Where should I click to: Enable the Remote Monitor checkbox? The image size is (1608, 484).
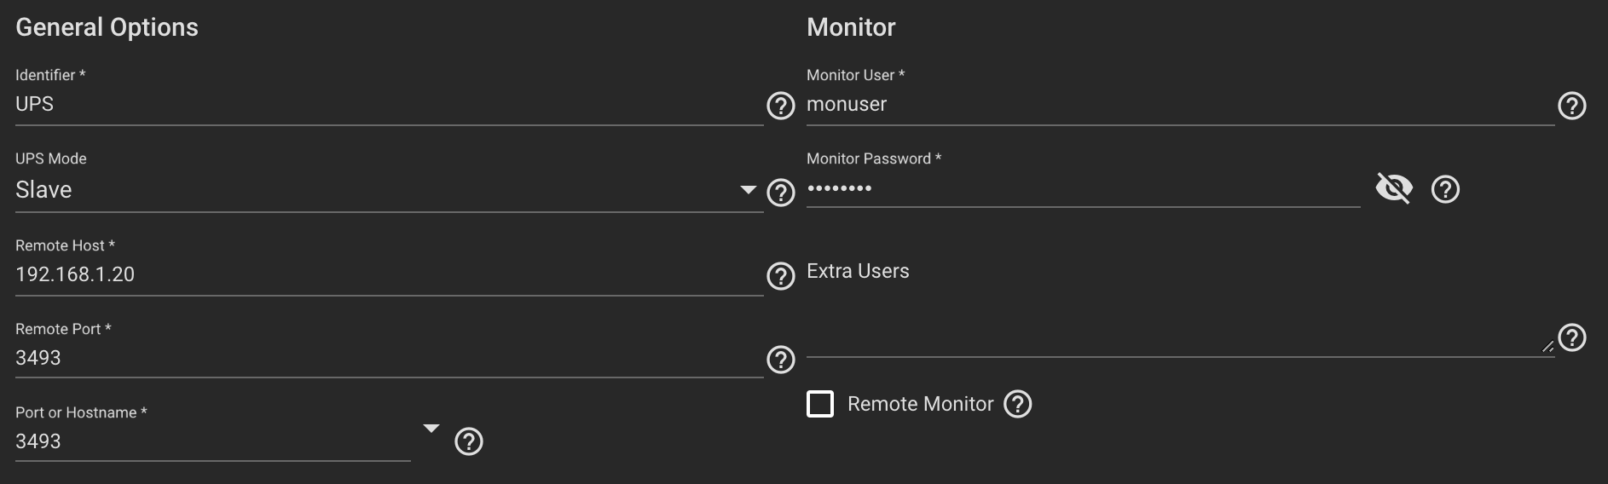pos(820,404)
